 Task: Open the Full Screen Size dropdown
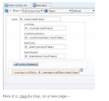(33, 11)
